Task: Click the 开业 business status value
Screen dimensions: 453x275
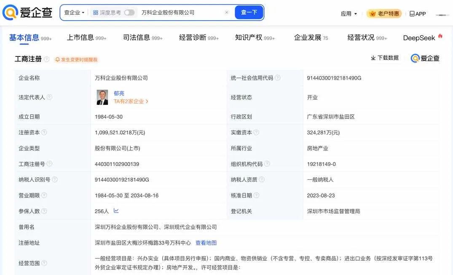Action: [x=312, y=97]
